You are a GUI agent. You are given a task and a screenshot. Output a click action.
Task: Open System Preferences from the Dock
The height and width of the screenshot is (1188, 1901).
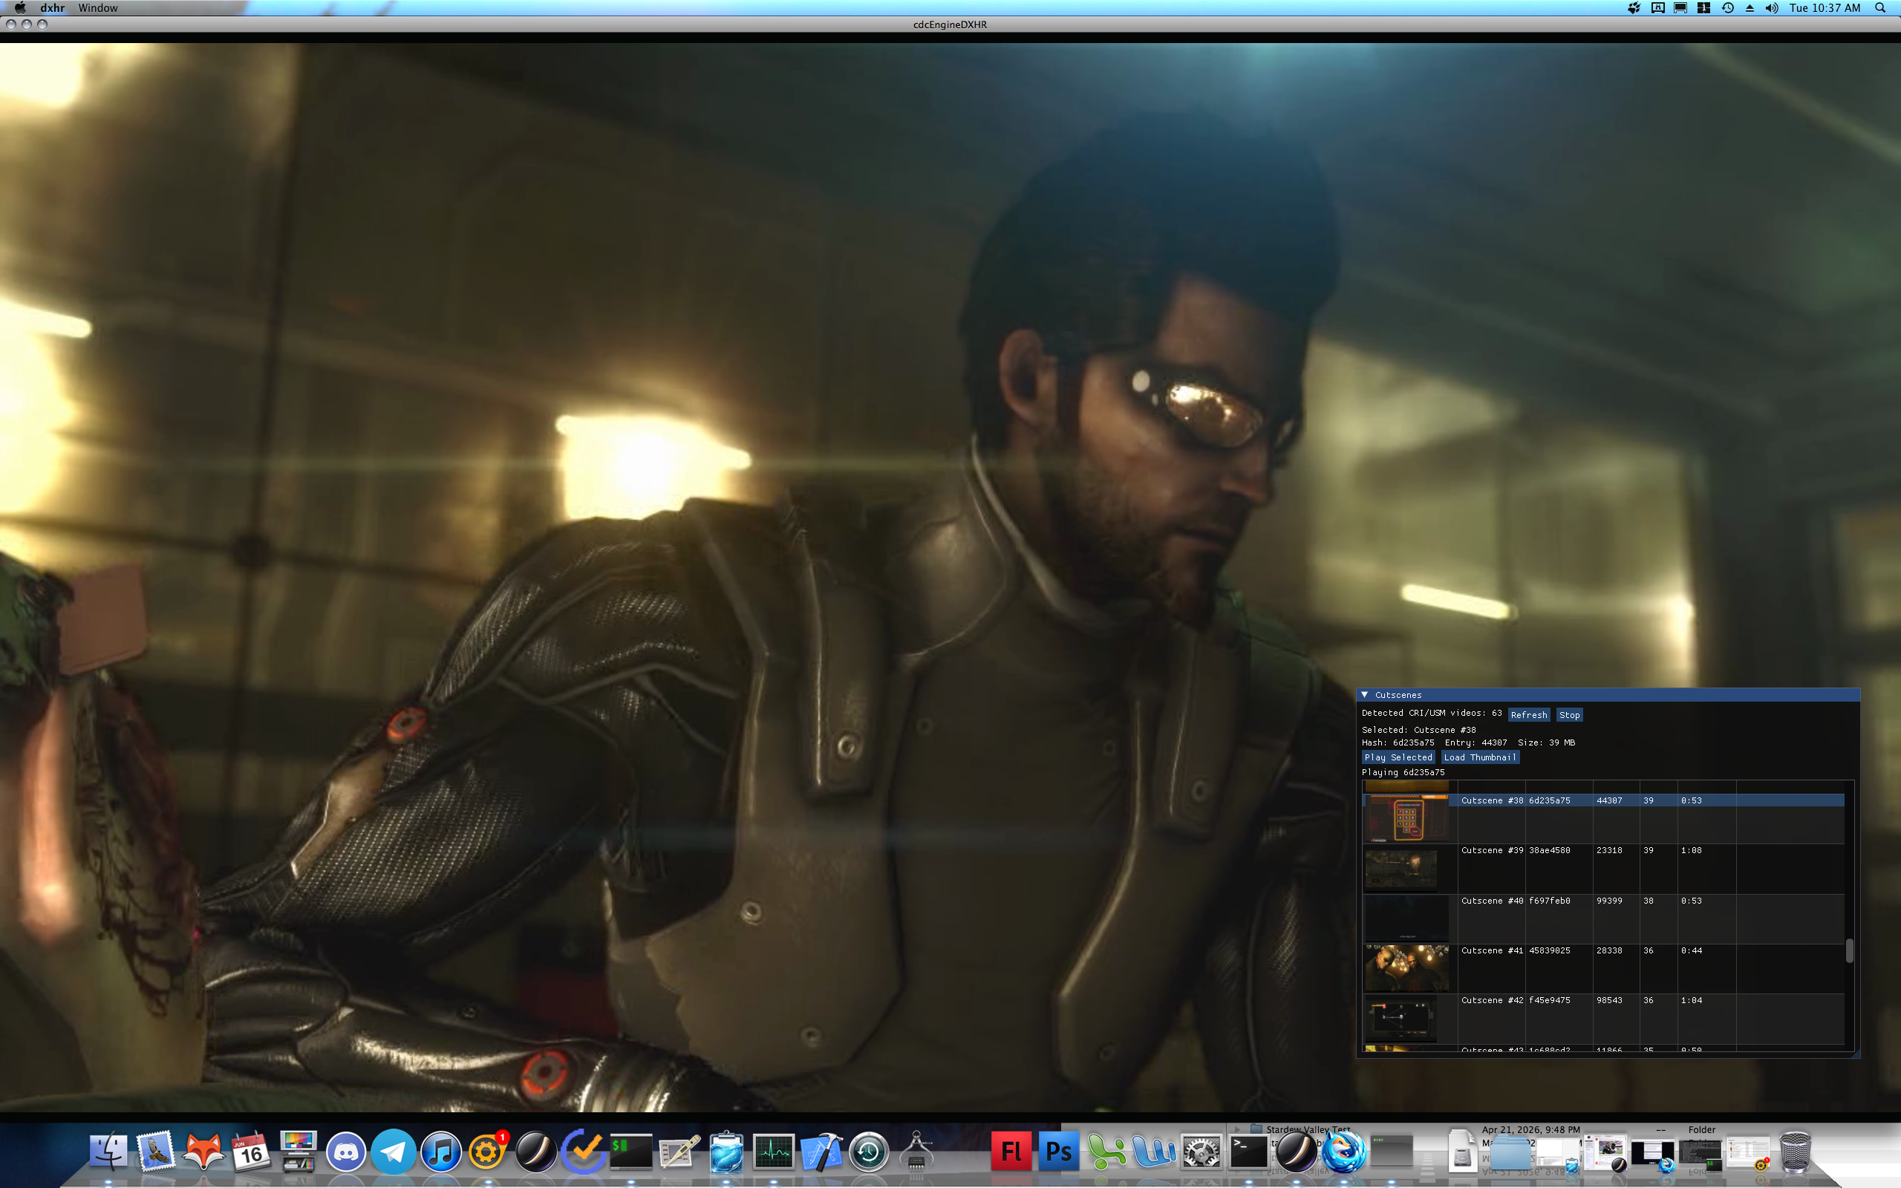pyautogui.click(x=1201, y=1152)
